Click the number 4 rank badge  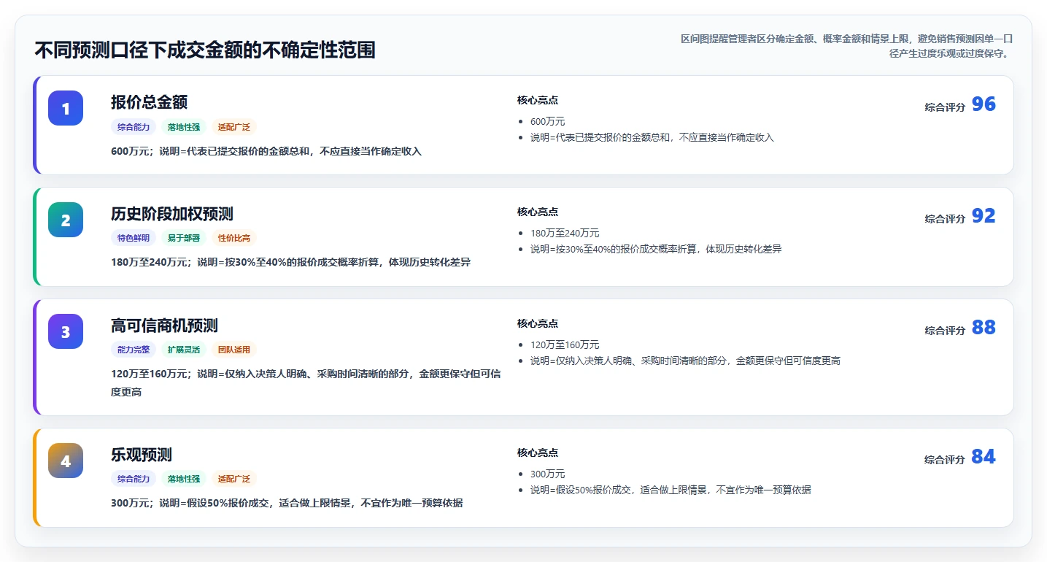click(66, 461)
